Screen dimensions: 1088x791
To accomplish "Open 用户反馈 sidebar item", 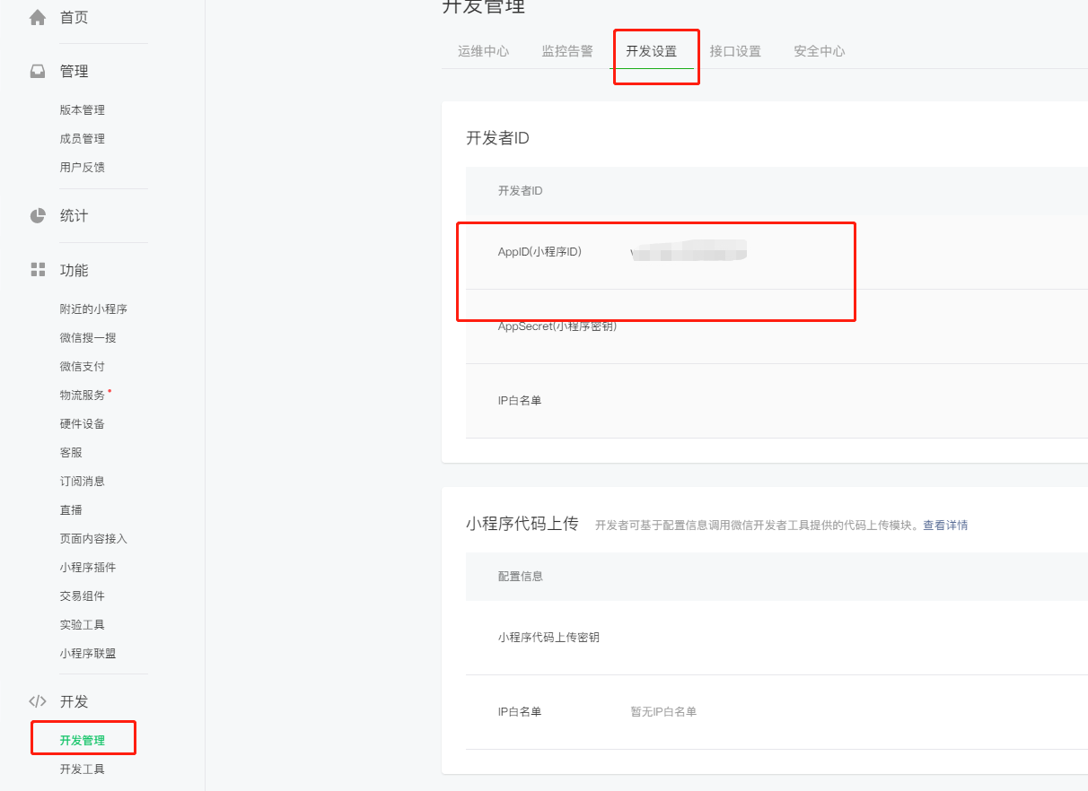I will [x=83, y=168].
